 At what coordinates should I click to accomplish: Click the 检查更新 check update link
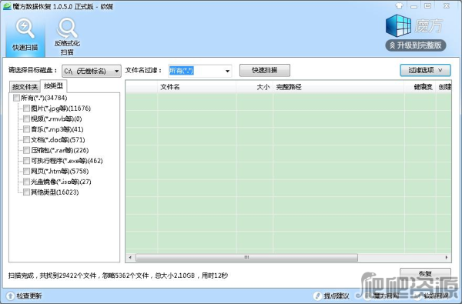click(29, 296)
